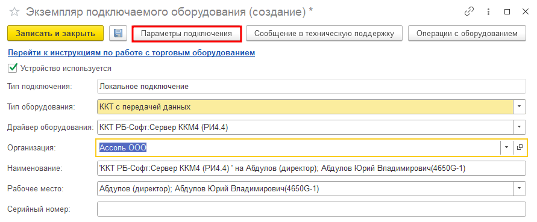Click 'Записать и закрыть' button
This screenshot has height=222, width=537.
(x=55, y=34)
